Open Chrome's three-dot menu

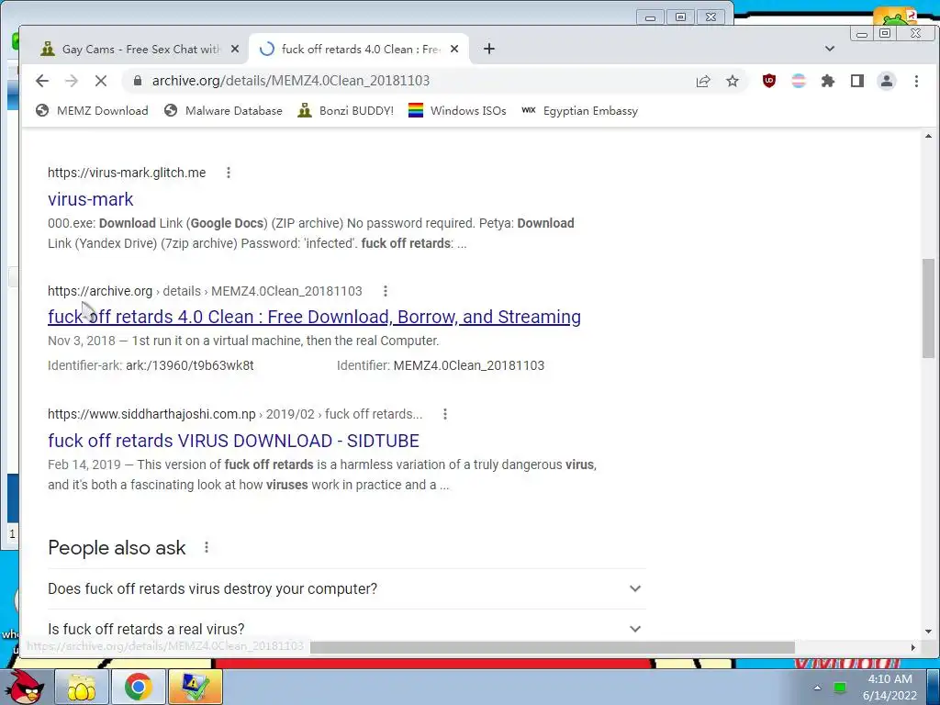pos(916,81)
